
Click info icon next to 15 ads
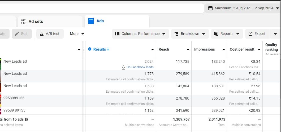pos(26,119)
